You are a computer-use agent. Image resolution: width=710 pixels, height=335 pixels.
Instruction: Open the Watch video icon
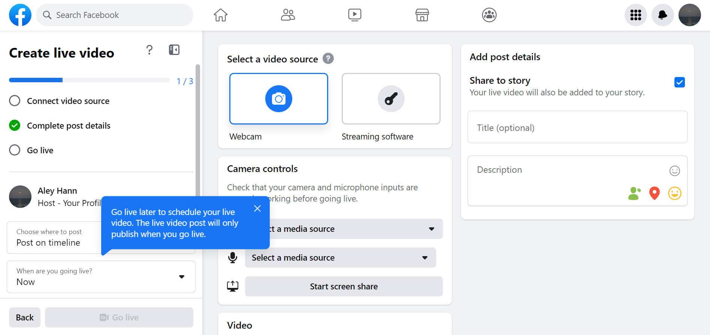pyautogui.click(x=354, y=15)
